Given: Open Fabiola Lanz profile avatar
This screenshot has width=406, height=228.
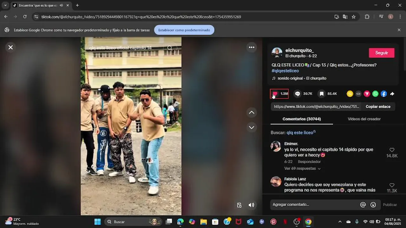Looking at the screenshot, I should (x=276, y=181).
